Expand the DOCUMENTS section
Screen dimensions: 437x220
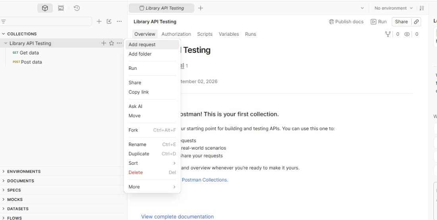(3, 181)
